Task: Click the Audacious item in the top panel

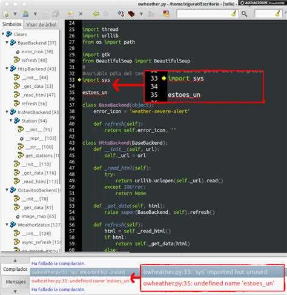Action: click(x=262, y=3)
